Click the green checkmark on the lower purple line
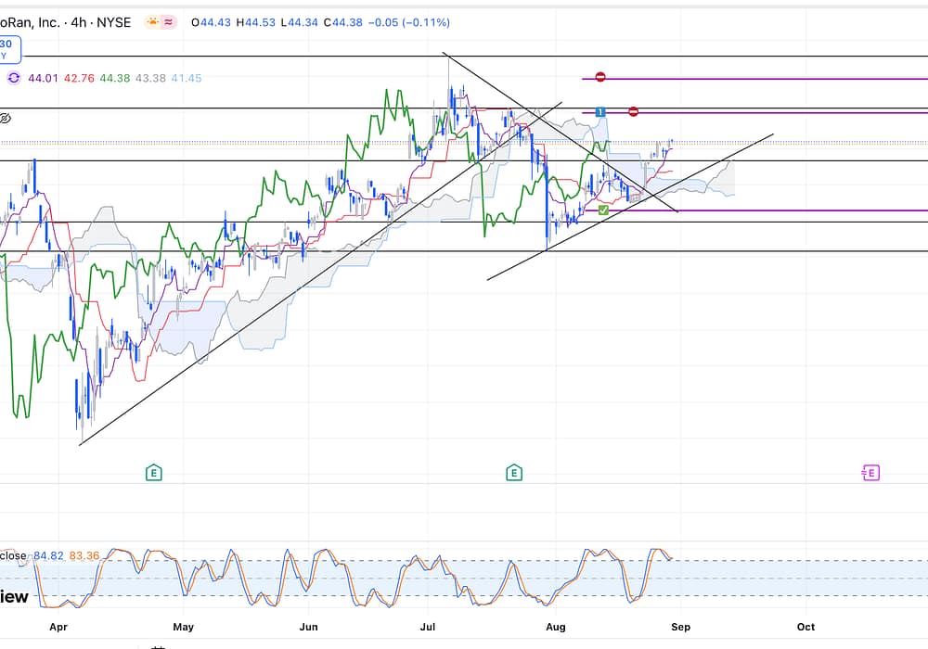Screen dimensions: 928x649 click(603, 210)
